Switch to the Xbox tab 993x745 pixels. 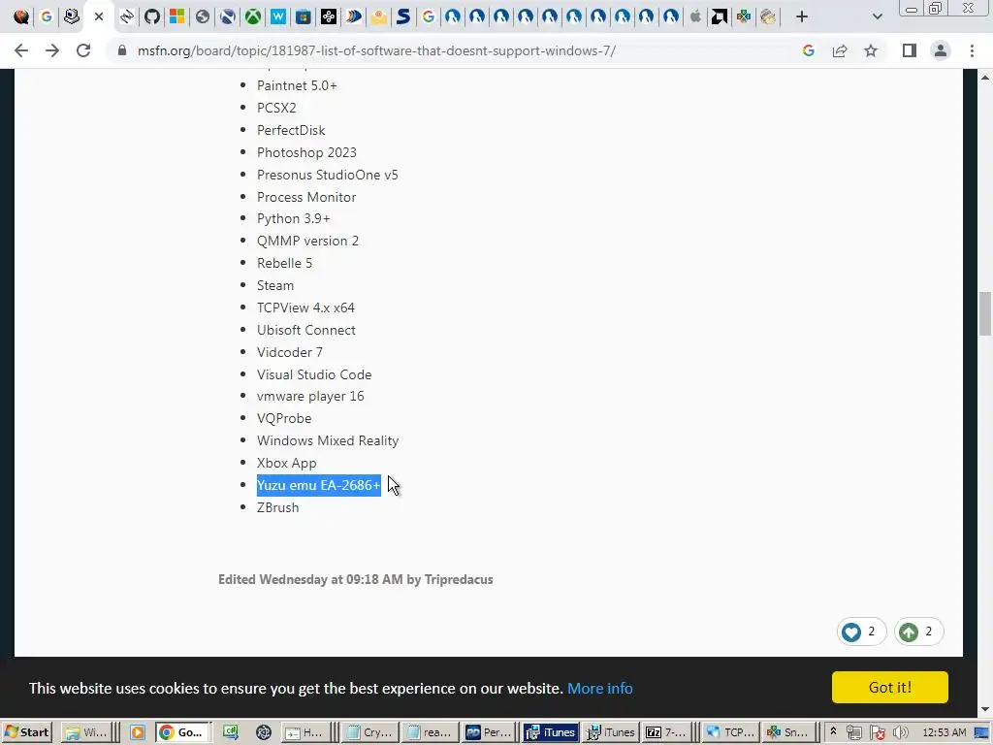pyautogui.click(x=253, y=17)
